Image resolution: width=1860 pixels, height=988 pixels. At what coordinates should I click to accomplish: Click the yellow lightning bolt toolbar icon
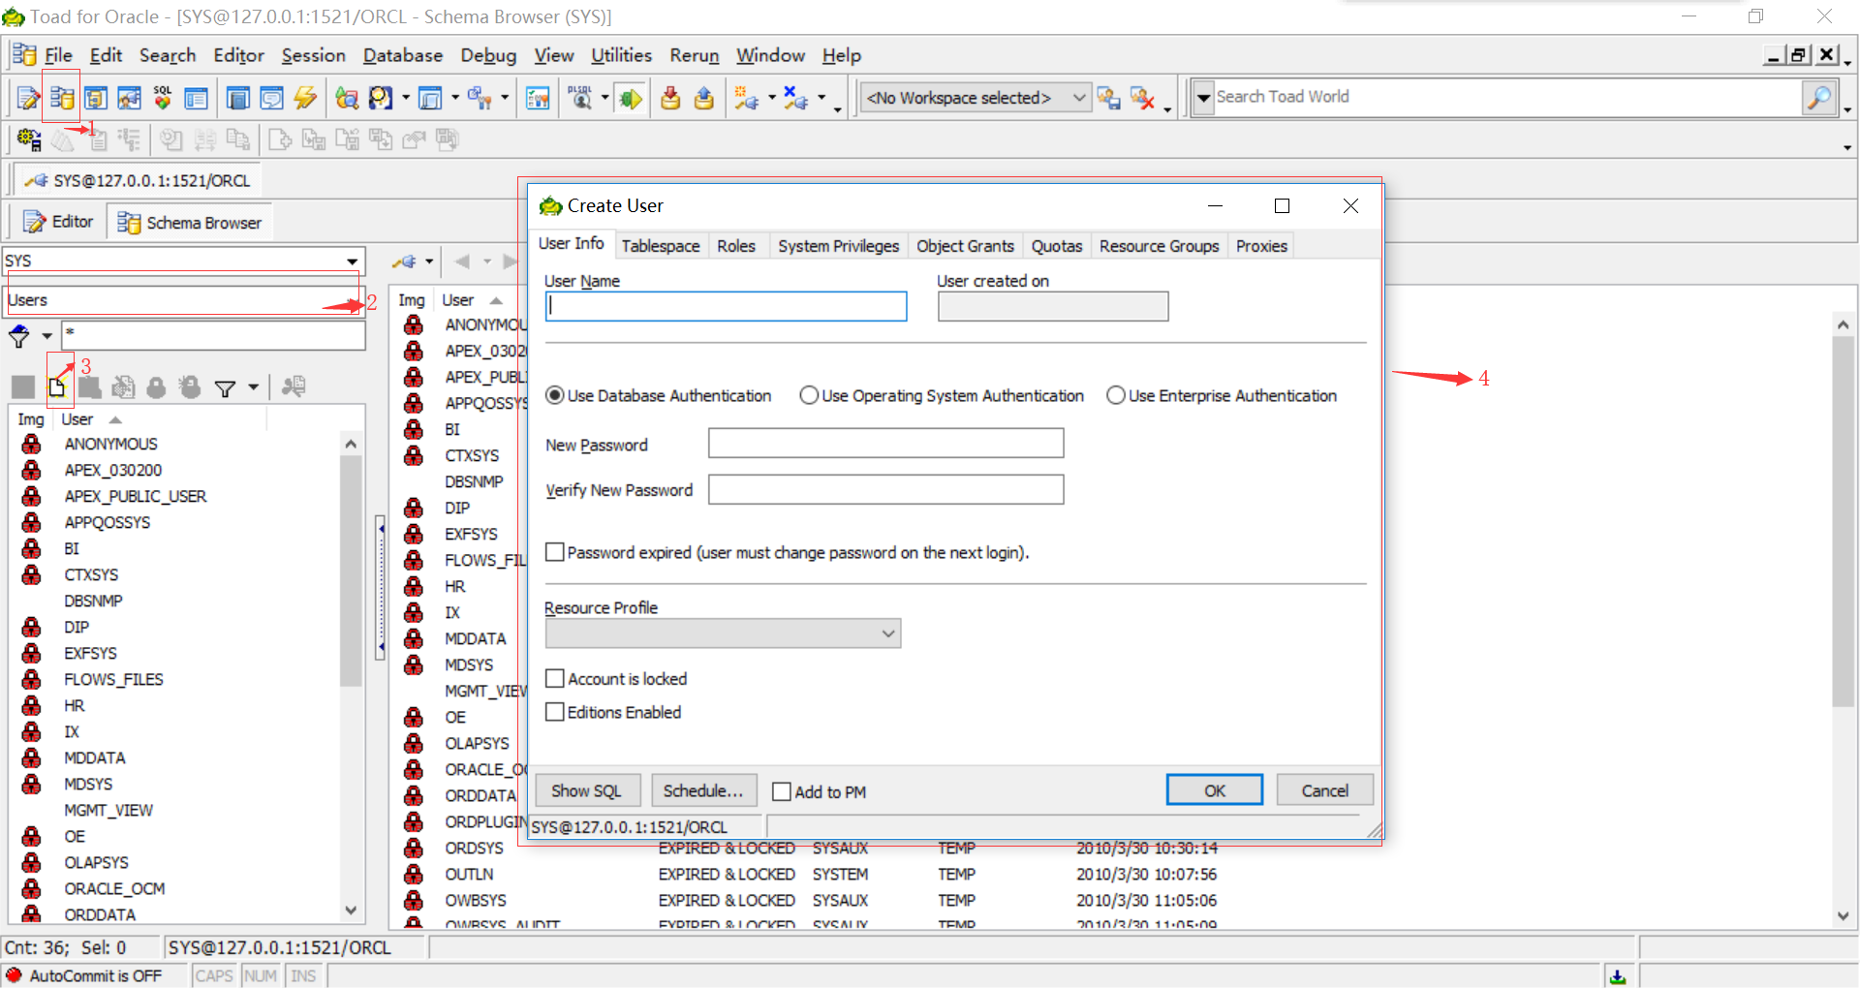pyautogui.click(x=305, y=98)
